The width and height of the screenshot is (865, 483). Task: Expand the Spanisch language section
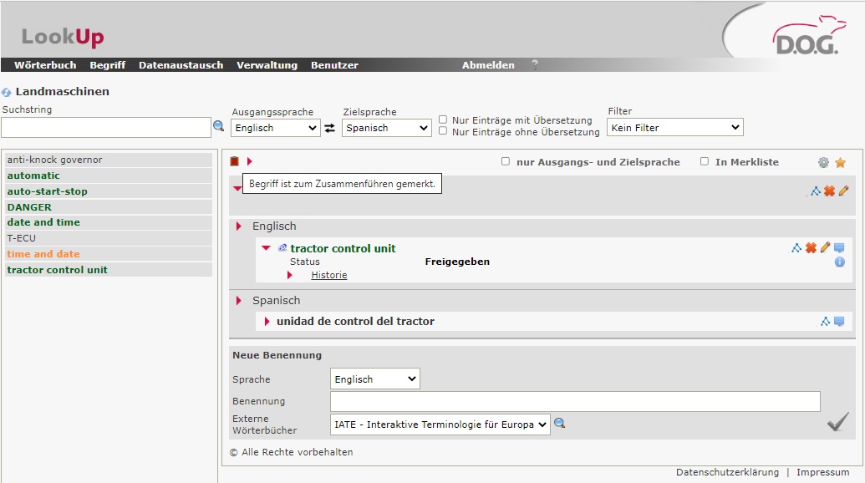click(x=239, y=301)
